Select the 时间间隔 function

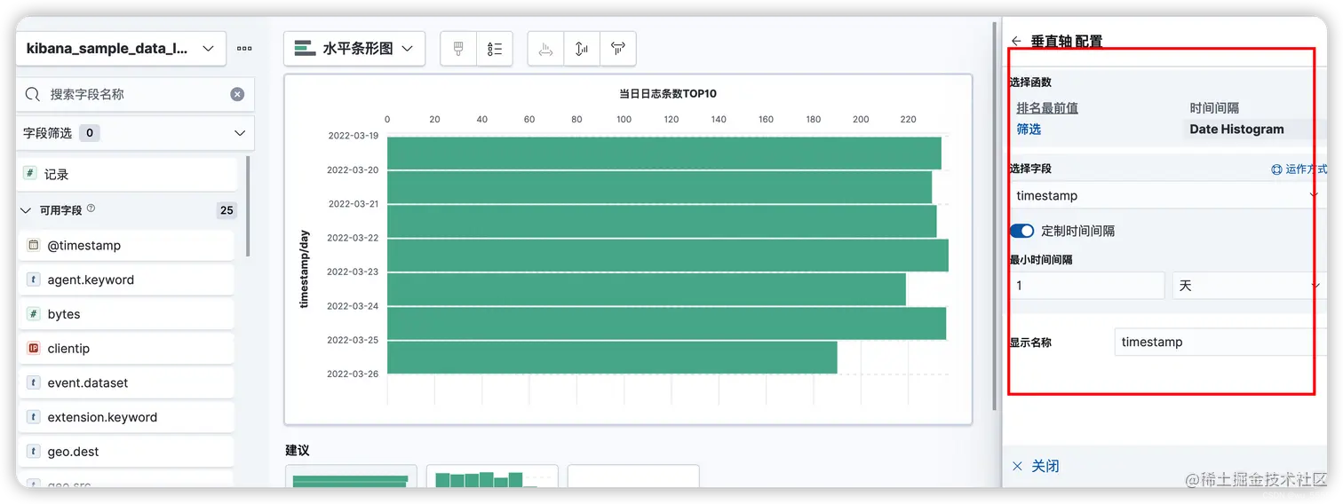(1214, 107)
